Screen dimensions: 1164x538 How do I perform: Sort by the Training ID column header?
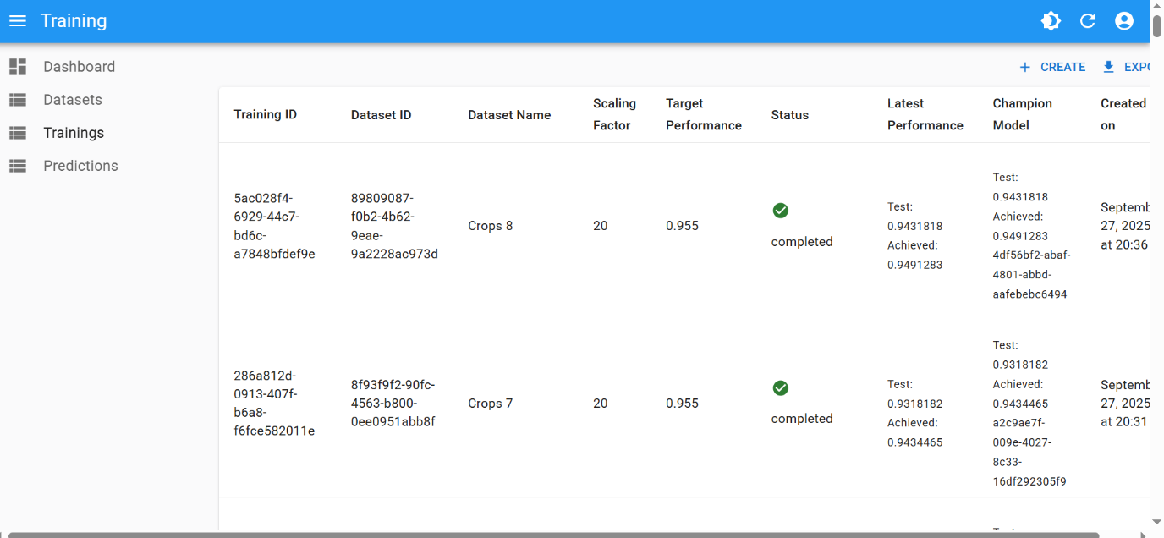265,115
